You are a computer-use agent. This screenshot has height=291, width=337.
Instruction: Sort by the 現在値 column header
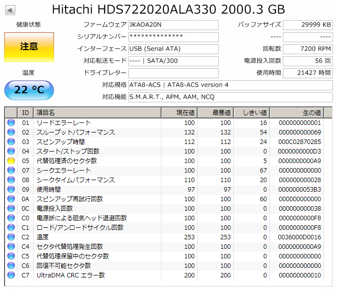tap(179, 113)
